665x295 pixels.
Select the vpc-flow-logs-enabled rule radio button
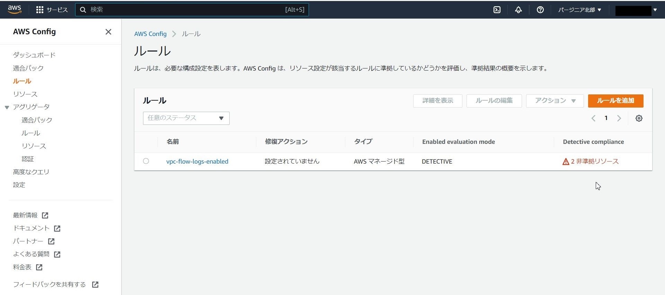146,161
